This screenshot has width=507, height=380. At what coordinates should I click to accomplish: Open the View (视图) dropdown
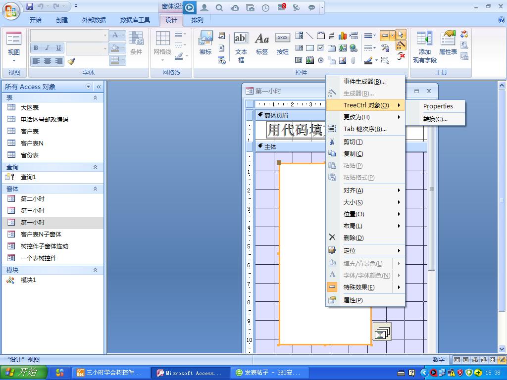tap(14, 55)
